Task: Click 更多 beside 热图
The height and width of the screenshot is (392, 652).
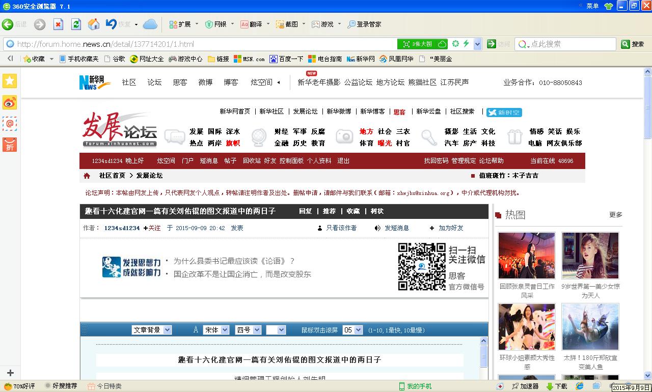Action: (x=616, y=215)
